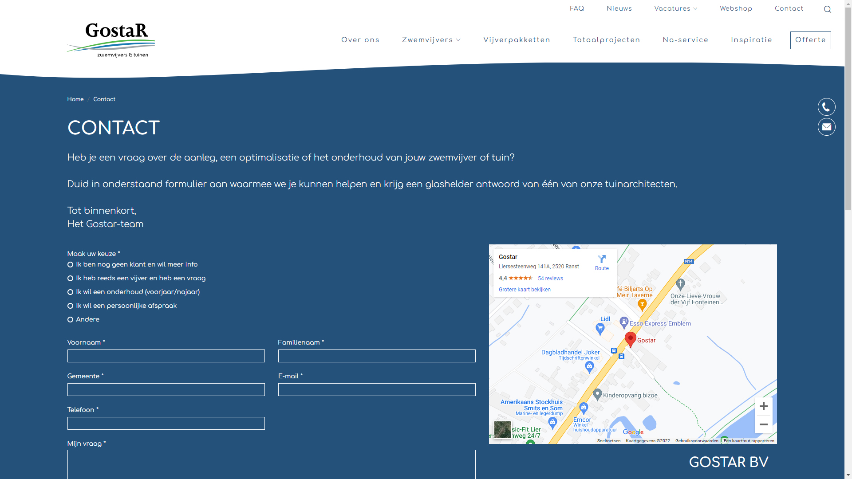The width and height of the screenshot is (852, 479).
Task: Zoom in on the map
Action: tap(763, 406)
